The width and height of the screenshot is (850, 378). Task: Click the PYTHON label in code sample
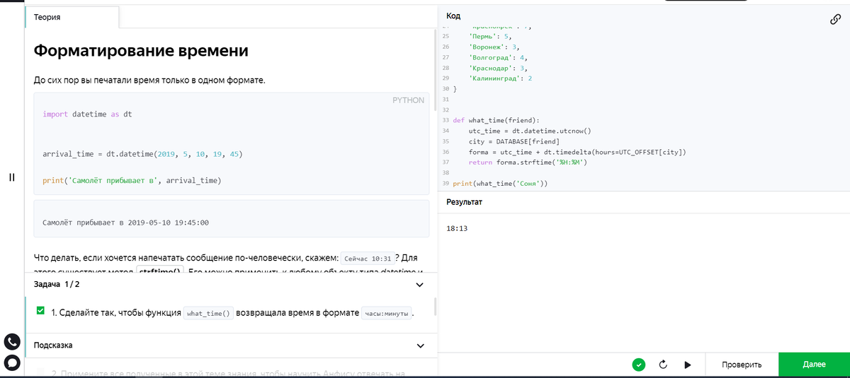[408, 100]
